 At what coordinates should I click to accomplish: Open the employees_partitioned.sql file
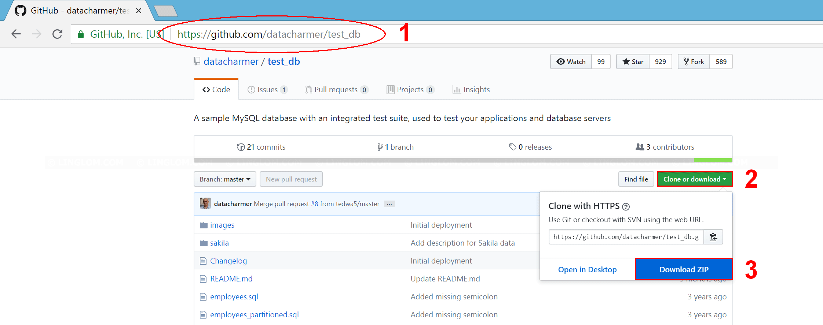(x=255, y=315)
